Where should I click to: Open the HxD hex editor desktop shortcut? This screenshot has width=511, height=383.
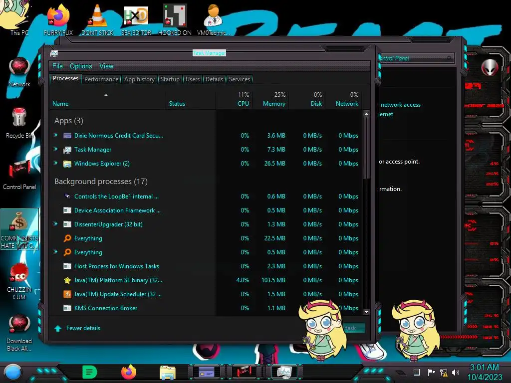tap(136, 15)
